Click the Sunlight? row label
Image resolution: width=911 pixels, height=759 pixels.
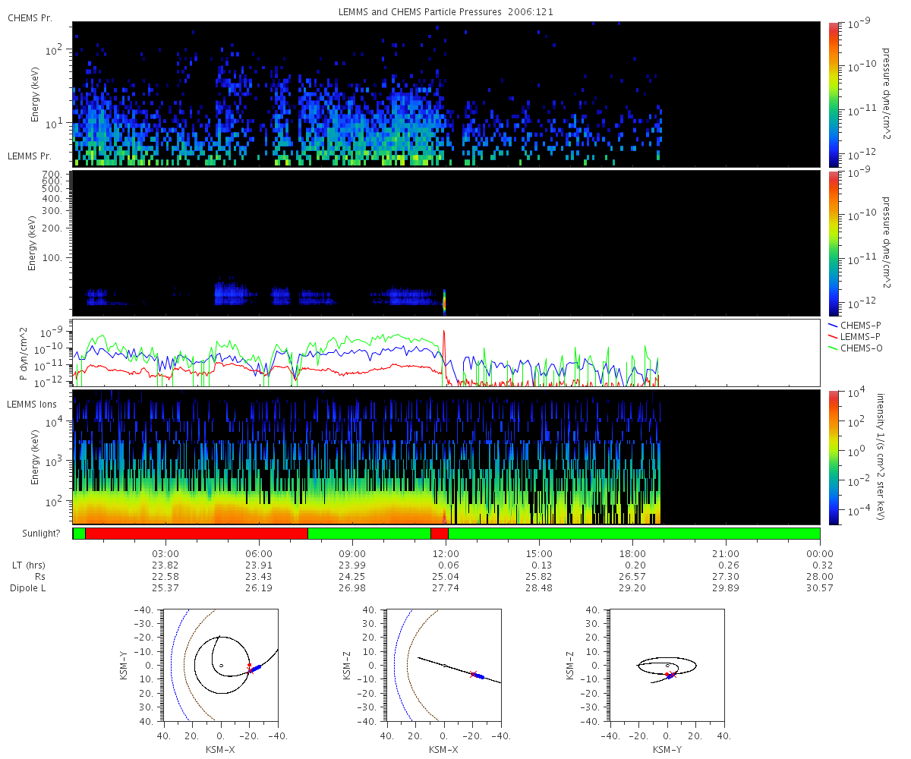35,534
